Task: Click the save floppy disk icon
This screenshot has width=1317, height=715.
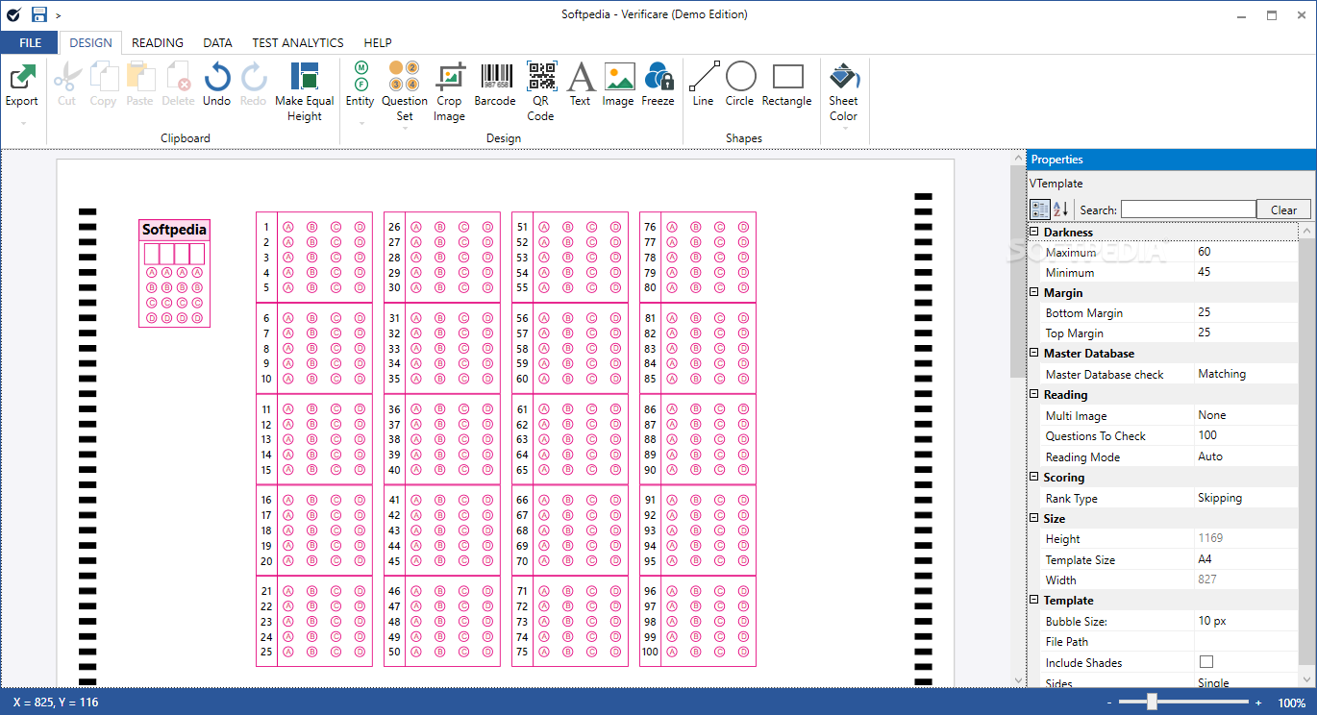Action: [x=39, y=14]
